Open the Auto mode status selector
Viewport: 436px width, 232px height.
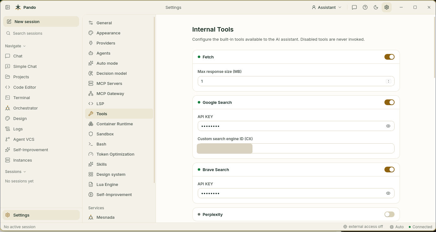[397, 227]
